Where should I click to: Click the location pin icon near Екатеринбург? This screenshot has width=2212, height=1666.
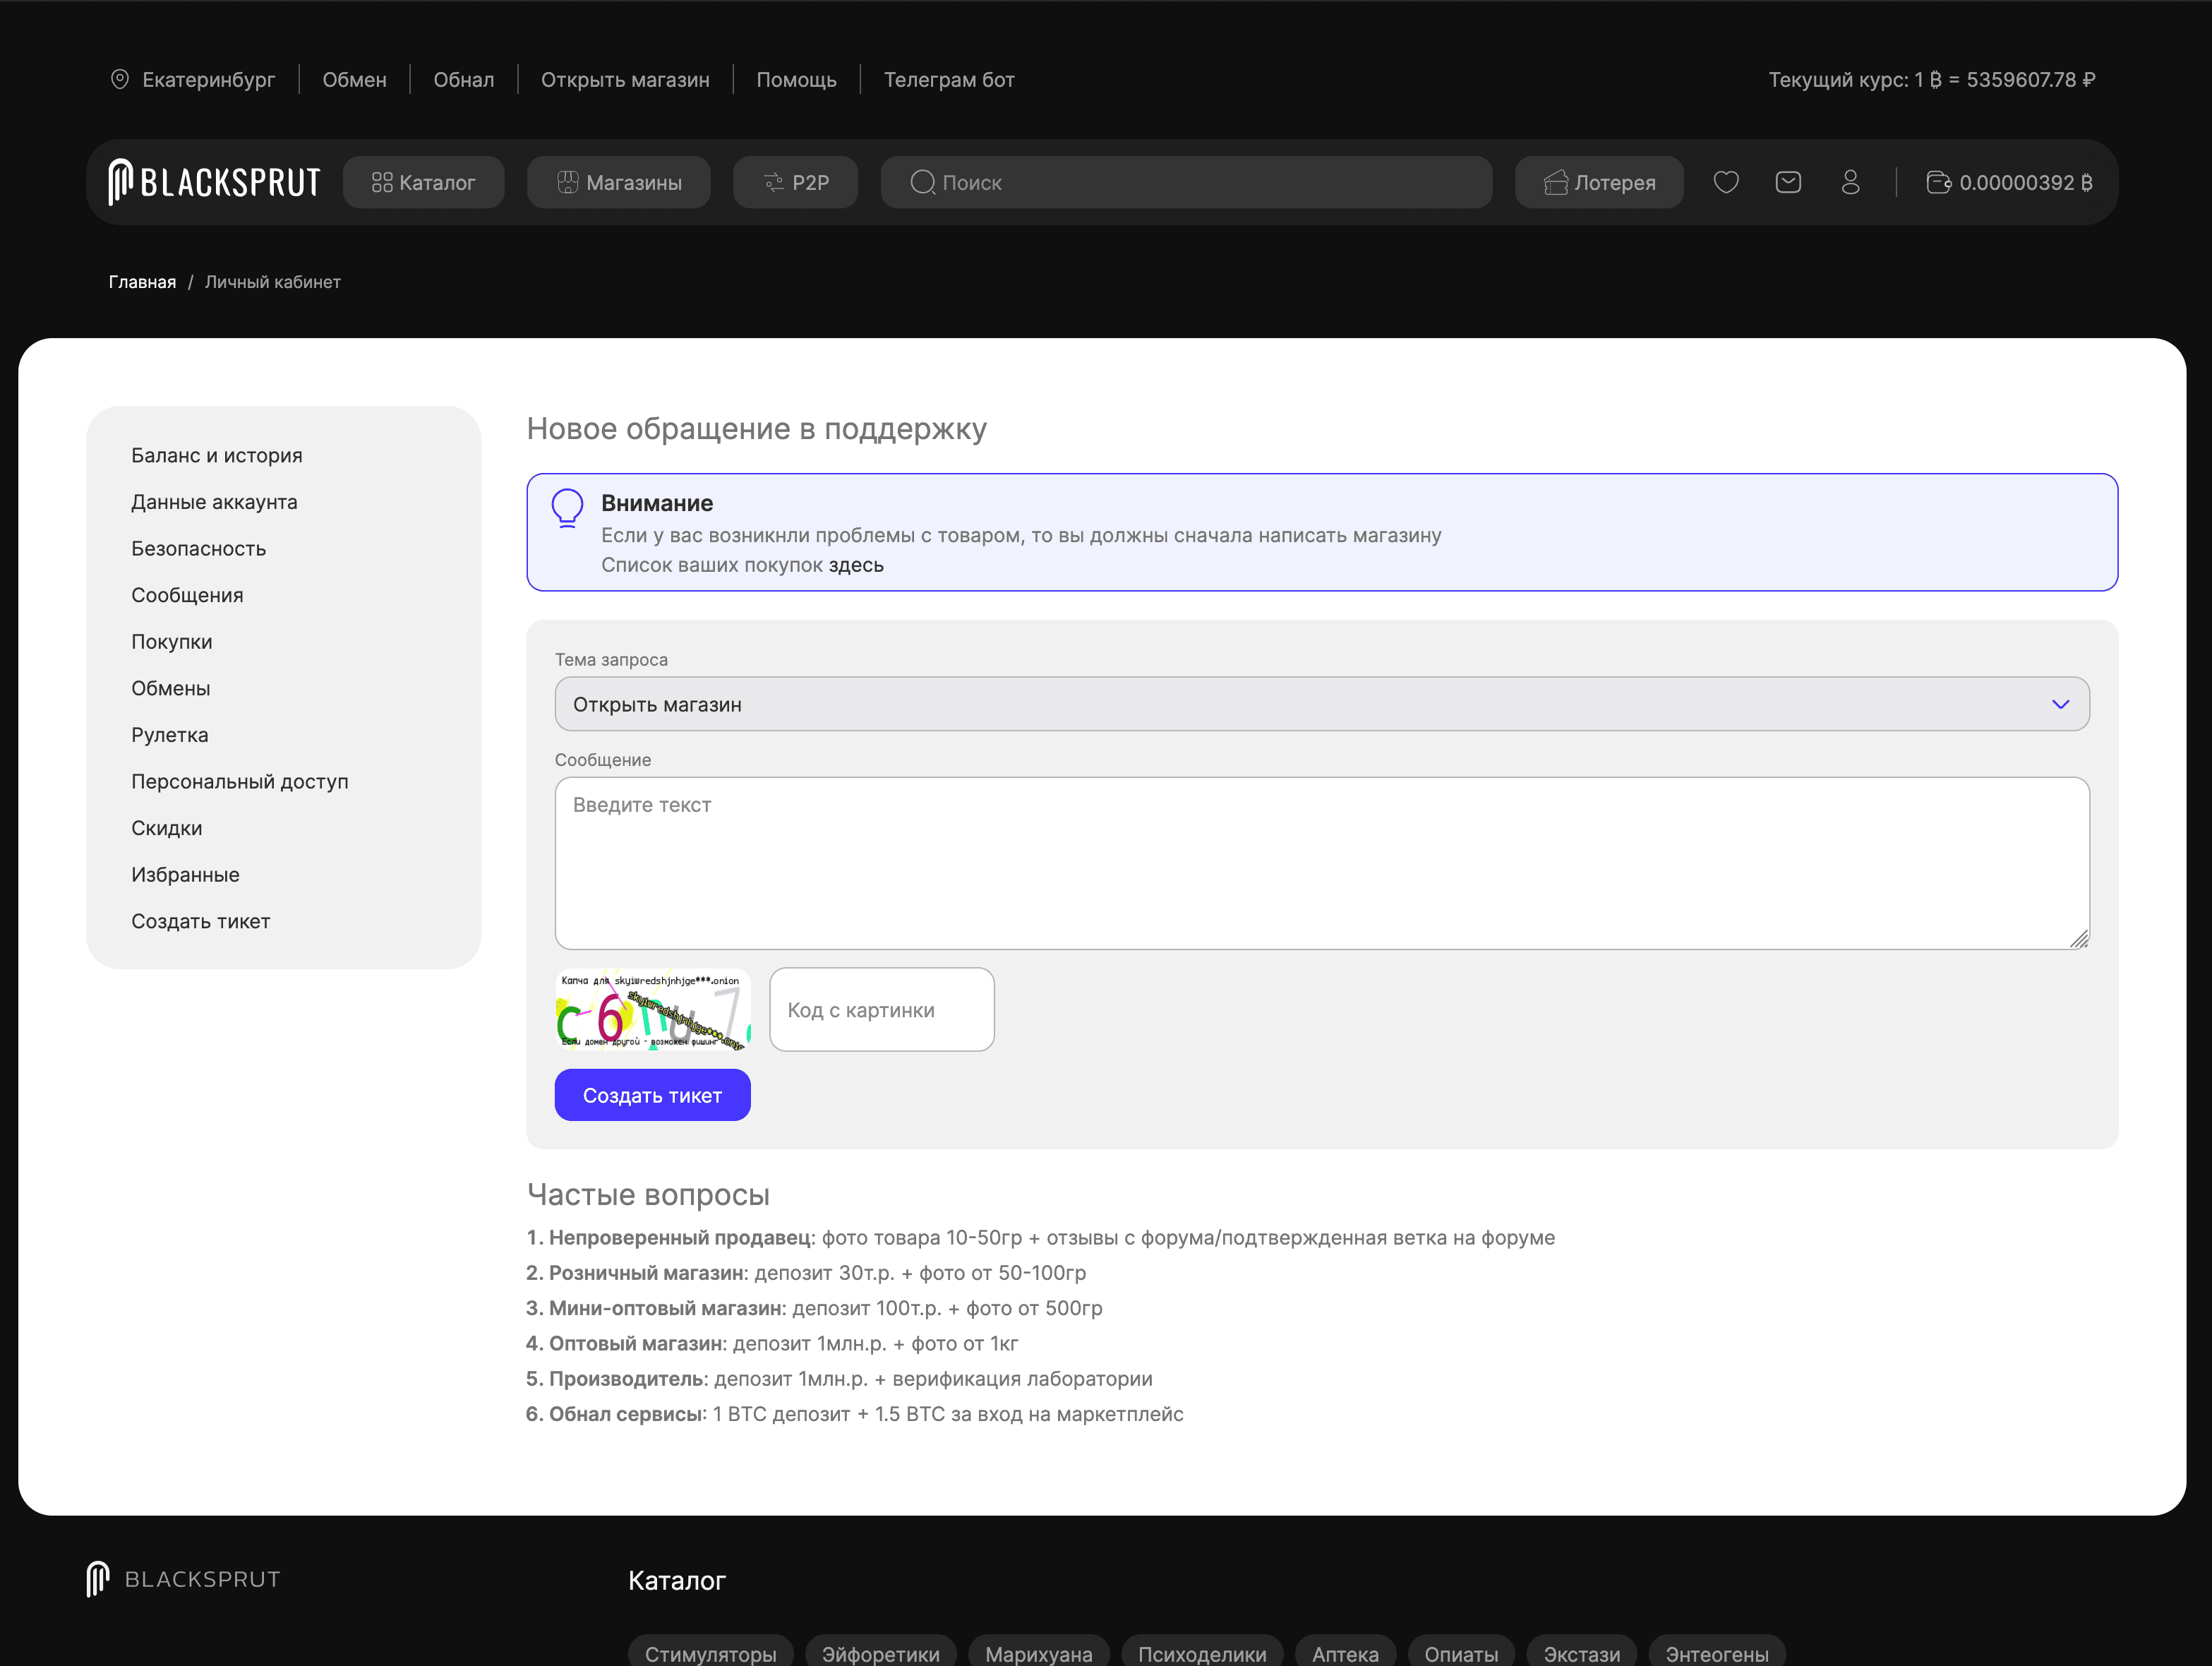click(120, 79)
